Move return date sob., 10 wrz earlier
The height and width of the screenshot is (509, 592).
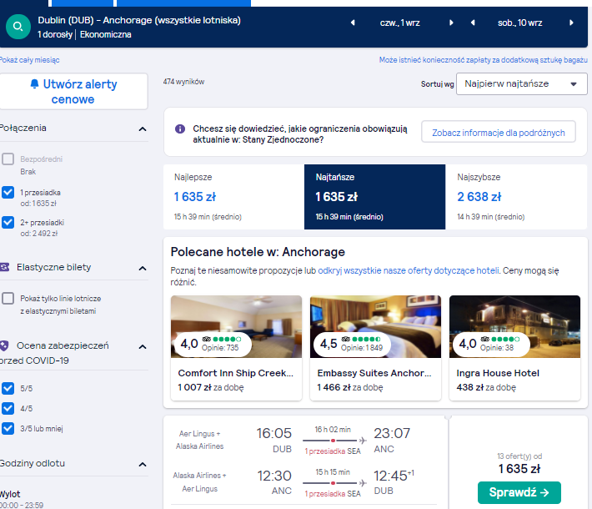click(472, 23)
